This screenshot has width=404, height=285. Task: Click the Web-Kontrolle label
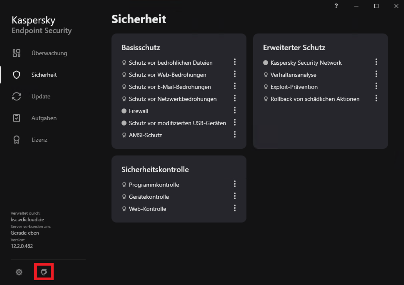[147, 209]
